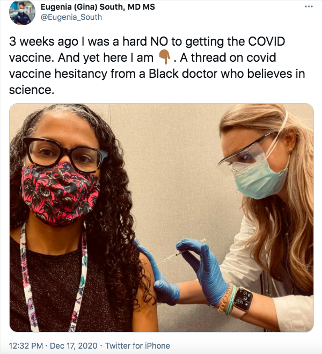Click the word 'science.' in the tweet
The height and width of the screenshot is (354, 322).
pyautogui.click(x=32, y=90)
